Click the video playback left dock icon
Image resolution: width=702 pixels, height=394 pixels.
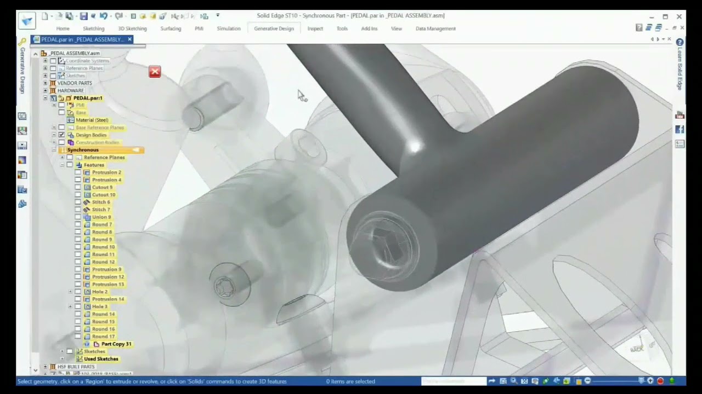(x=22, y=146)
